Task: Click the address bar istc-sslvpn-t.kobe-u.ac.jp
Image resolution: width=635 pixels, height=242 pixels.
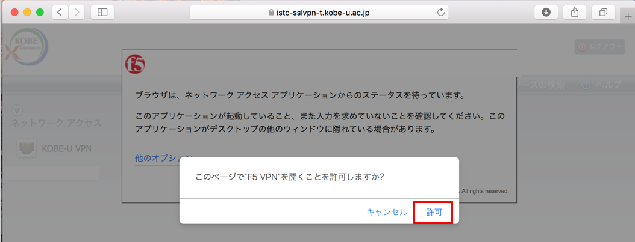Action: (319, 12)
